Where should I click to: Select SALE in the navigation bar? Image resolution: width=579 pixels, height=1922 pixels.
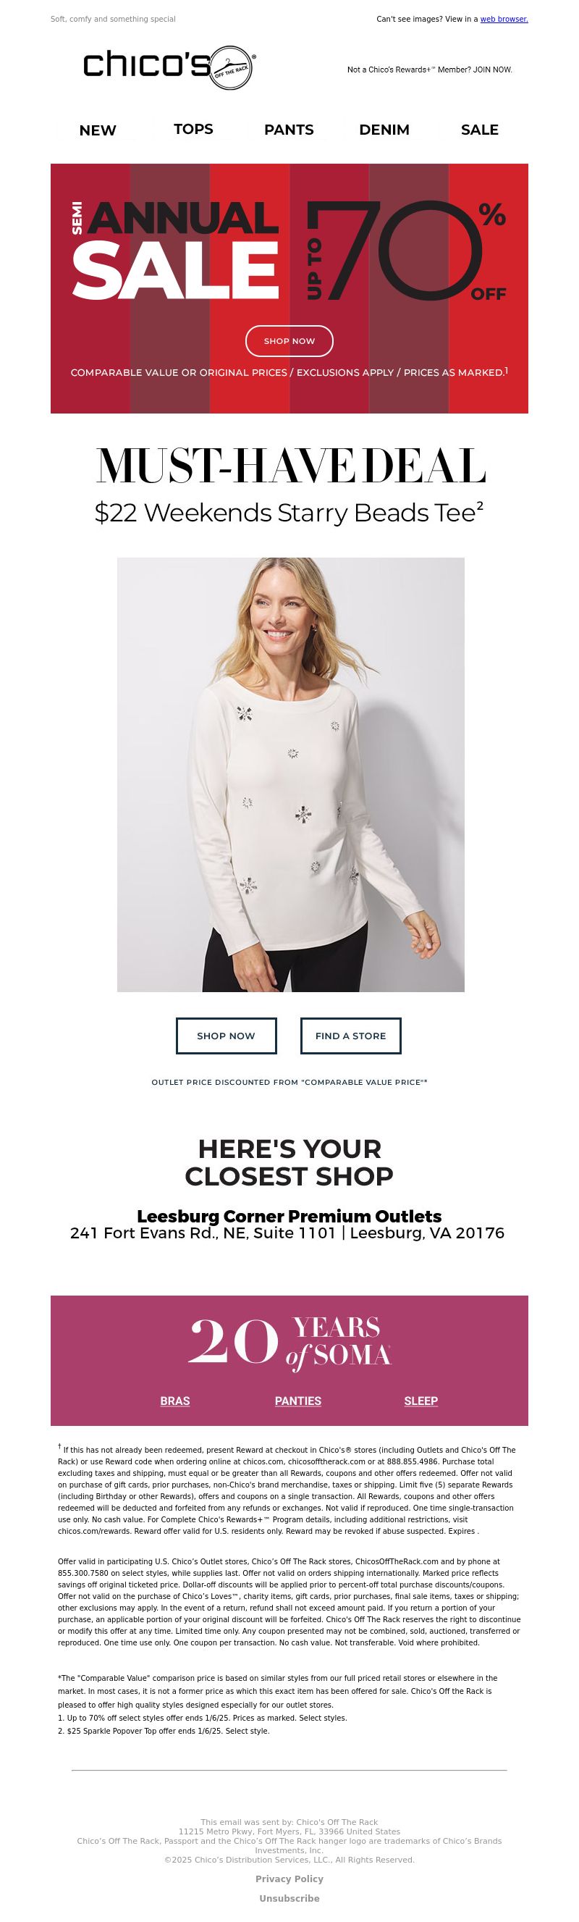pyautogui.click(x=480, y=130)
